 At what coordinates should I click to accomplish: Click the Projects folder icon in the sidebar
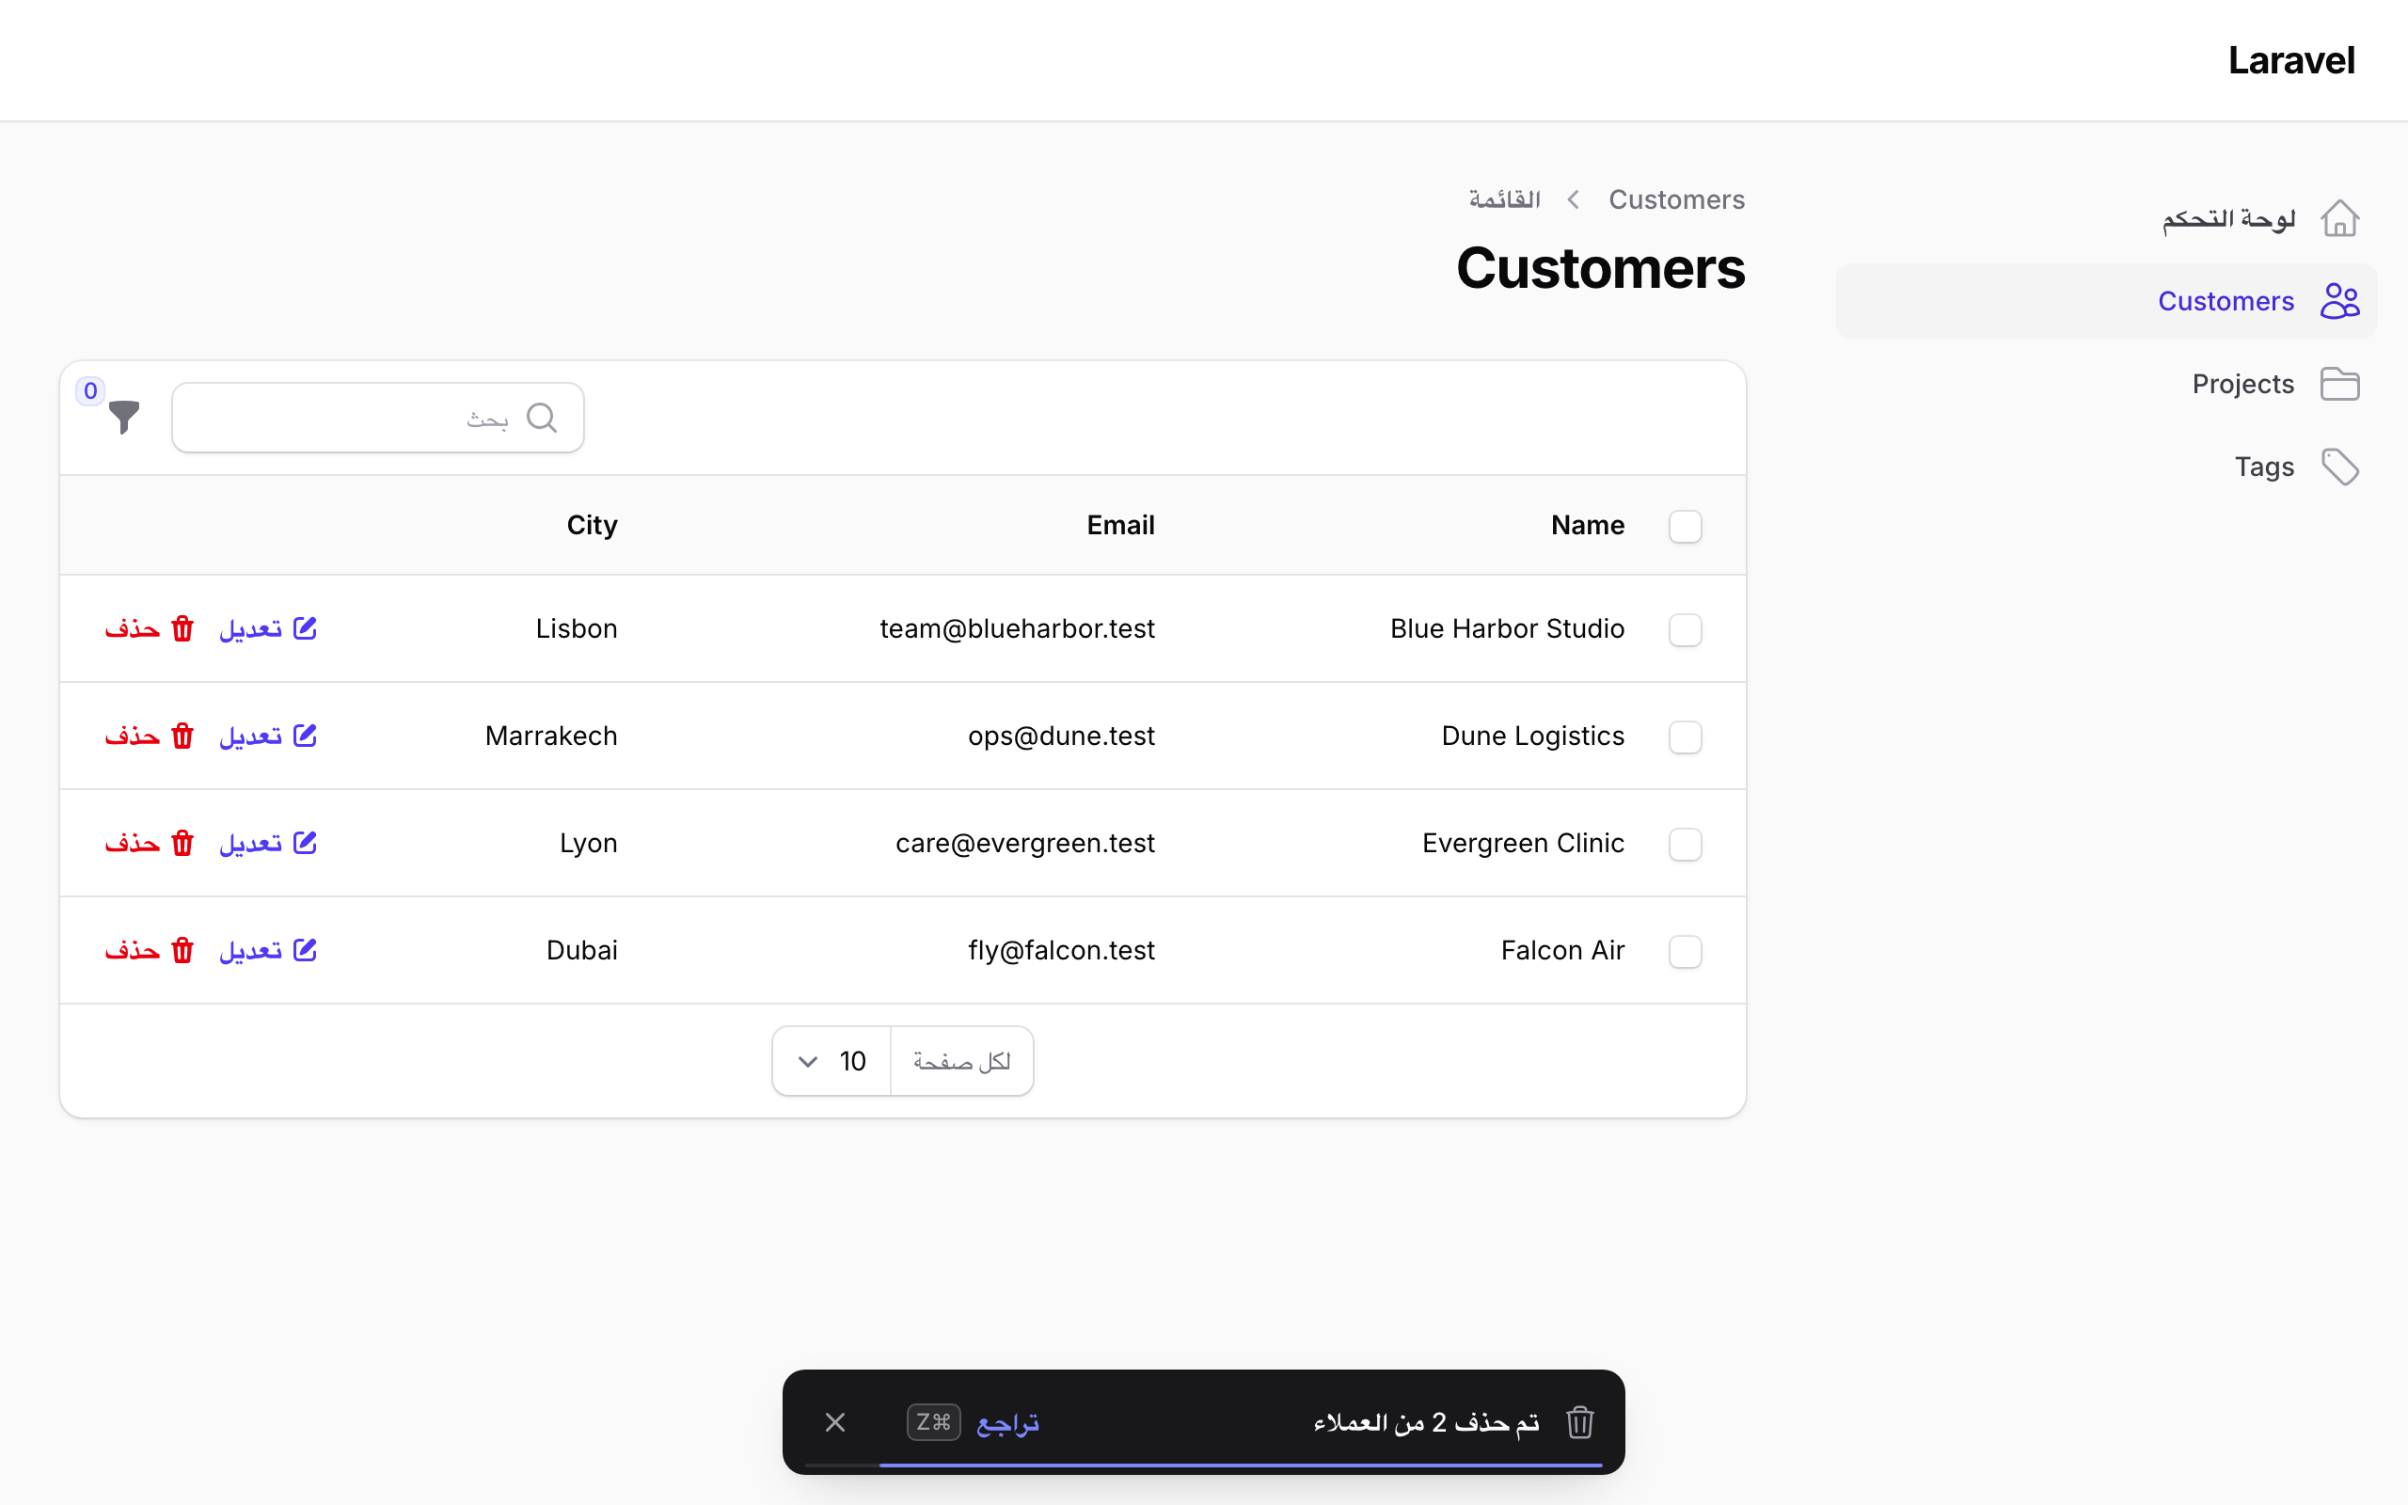tap(2339, 384)
